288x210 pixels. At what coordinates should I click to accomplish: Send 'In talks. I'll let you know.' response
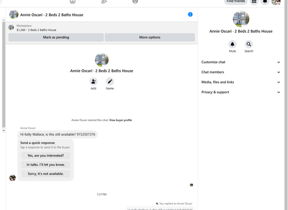(x=46, y=165)
